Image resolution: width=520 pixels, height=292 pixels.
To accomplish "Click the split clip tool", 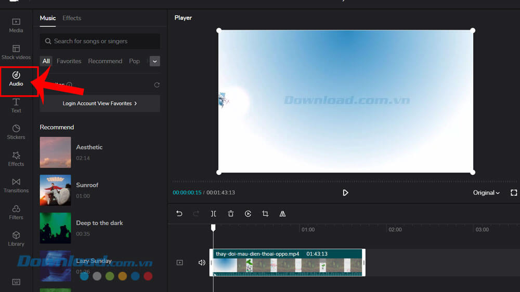I will [x=214, y=214].
